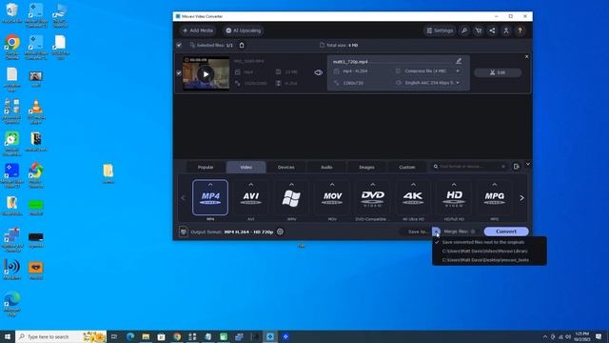Remove the file with the X icon
Viewport: 609px width, 343px height.
coord(526,57)
